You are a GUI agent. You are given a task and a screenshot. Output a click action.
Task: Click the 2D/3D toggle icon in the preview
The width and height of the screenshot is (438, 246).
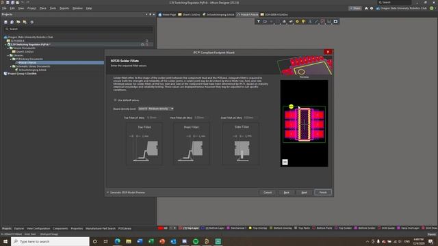285,162
